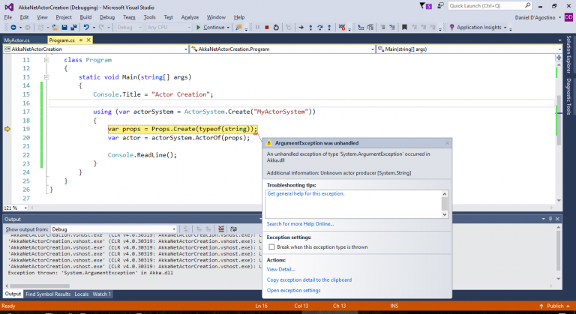Open the Debug solution configuration dropdown
This screenshot has width=576, height=314.
tap(130, 28)
